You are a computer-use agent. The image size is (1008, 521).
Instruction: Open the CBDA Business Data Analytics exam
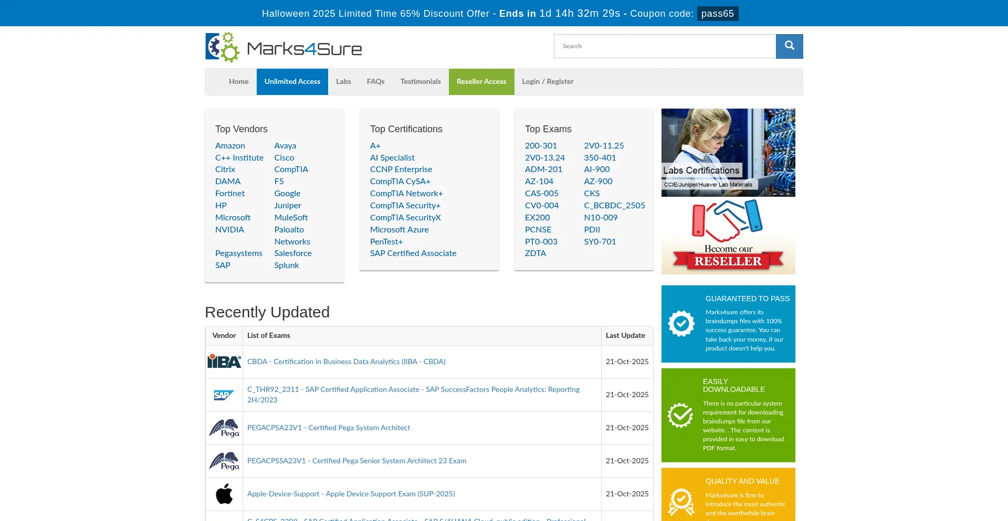pos(346,362)
